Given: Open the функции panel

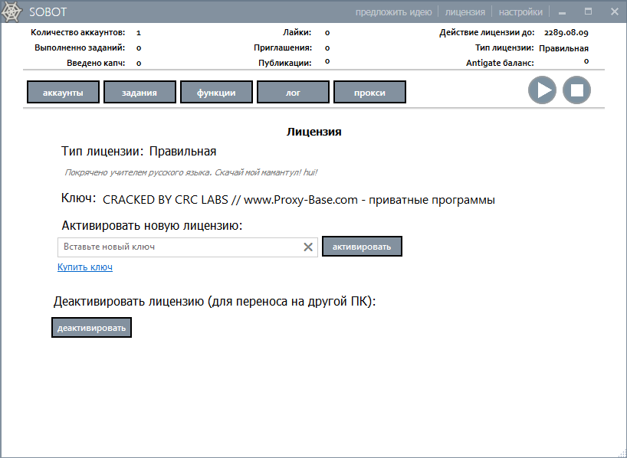Looking at the screenshot, I should 215,91.
